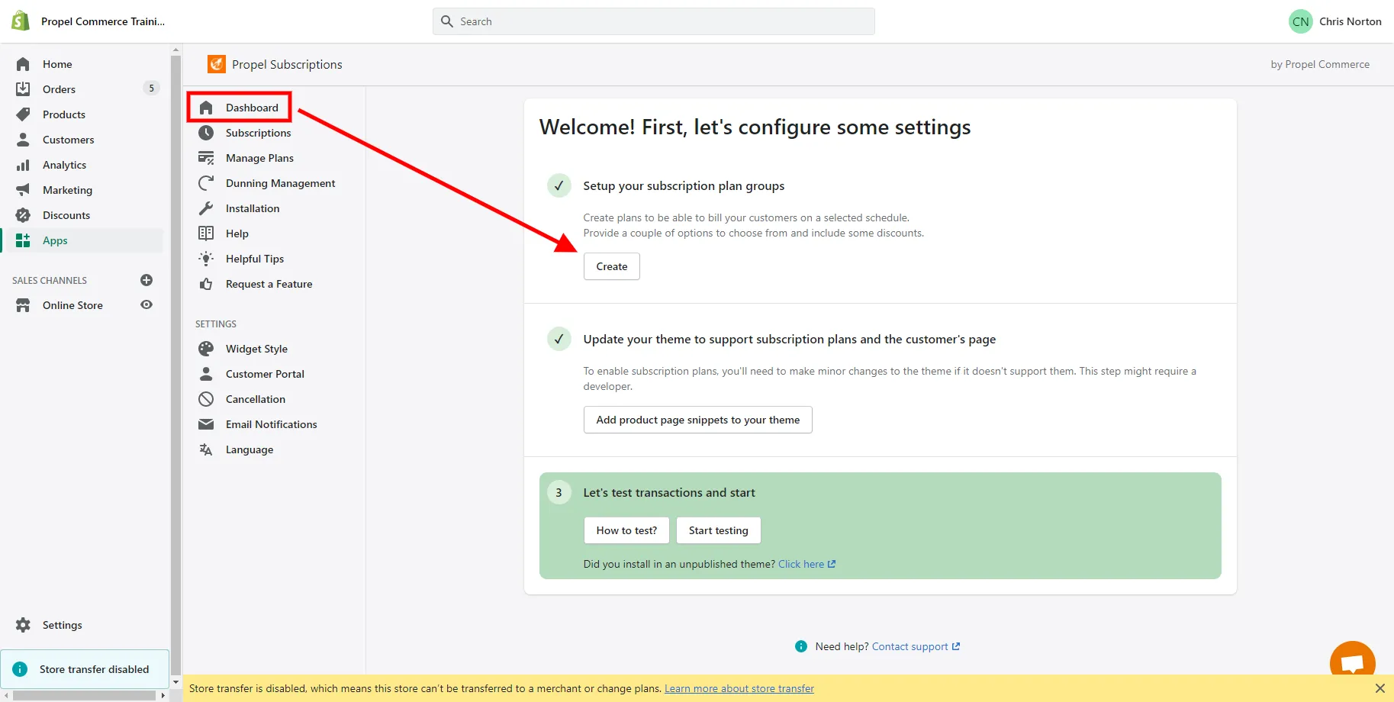Image resolution: width=1394 pixels, height=702 pixels.
Task: Open Click here unpublished theme link
Action: click(806, 564)
